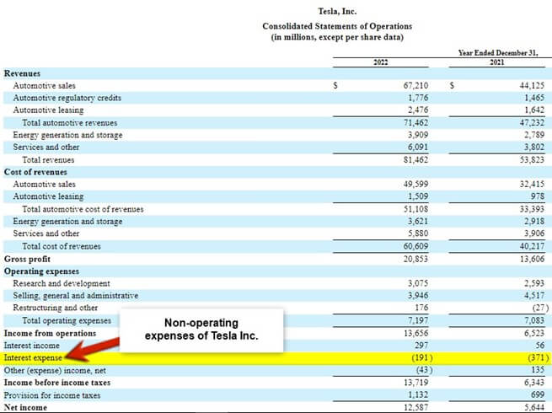Select the 3,909 energy revenue value
The height and width of the screenshot is (413, 552).
(x=418, y=135)
